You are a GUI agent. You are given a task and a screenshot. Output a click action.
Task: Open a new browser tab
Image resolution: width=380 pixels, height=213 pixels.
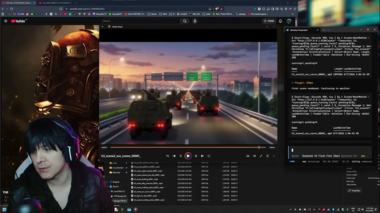point(76,3)
